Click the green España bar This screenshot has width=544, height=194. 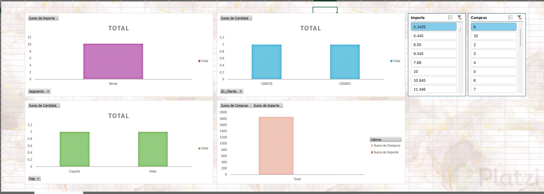(74, 149)
